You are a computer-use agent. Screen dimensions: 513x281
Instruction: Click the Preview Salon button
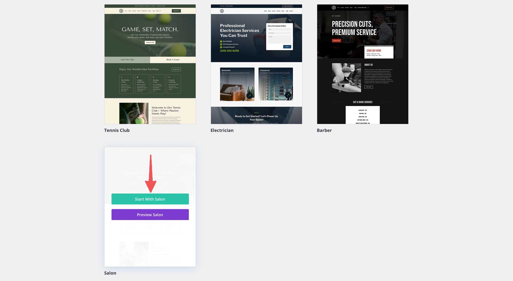coord(150,214)
